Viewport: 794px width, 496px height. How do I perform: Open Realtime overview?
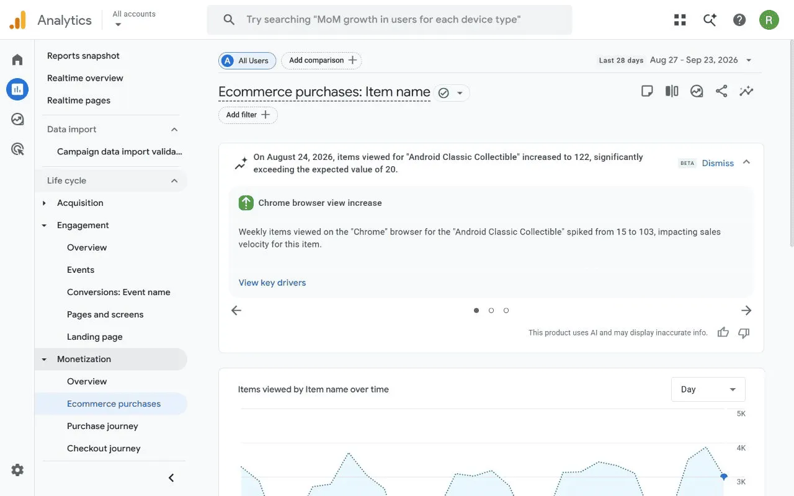(85, 78)
